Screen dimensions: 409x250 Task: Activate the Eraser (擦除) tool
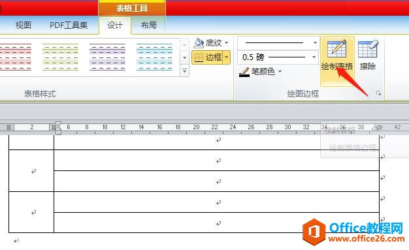click(368, 55)
